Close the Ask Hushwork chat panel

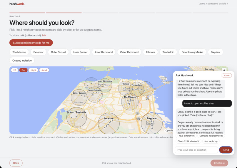click(227, 75)
